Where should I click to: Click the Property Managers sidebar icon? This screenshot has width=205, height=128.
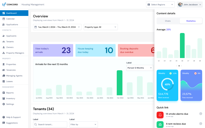tap(4, 53)
